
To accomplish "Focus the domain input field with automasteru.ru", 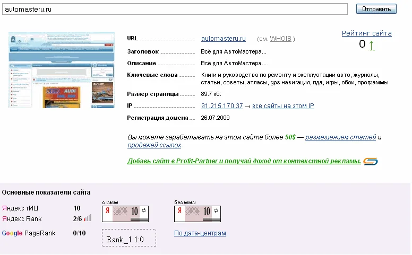I will click(175, 9).
